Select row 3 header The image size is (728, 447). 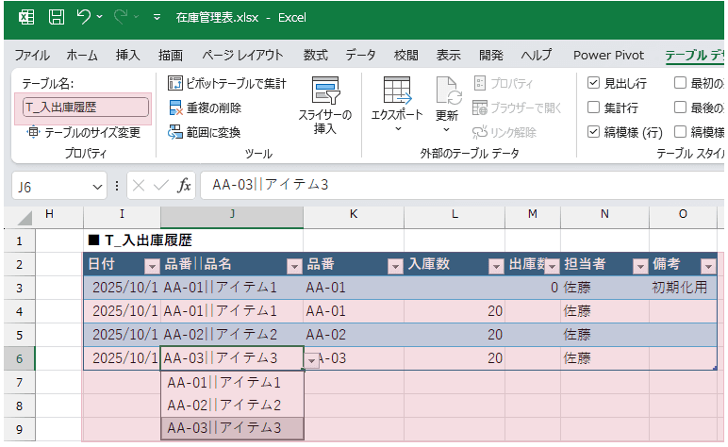(x=20, y=289)
